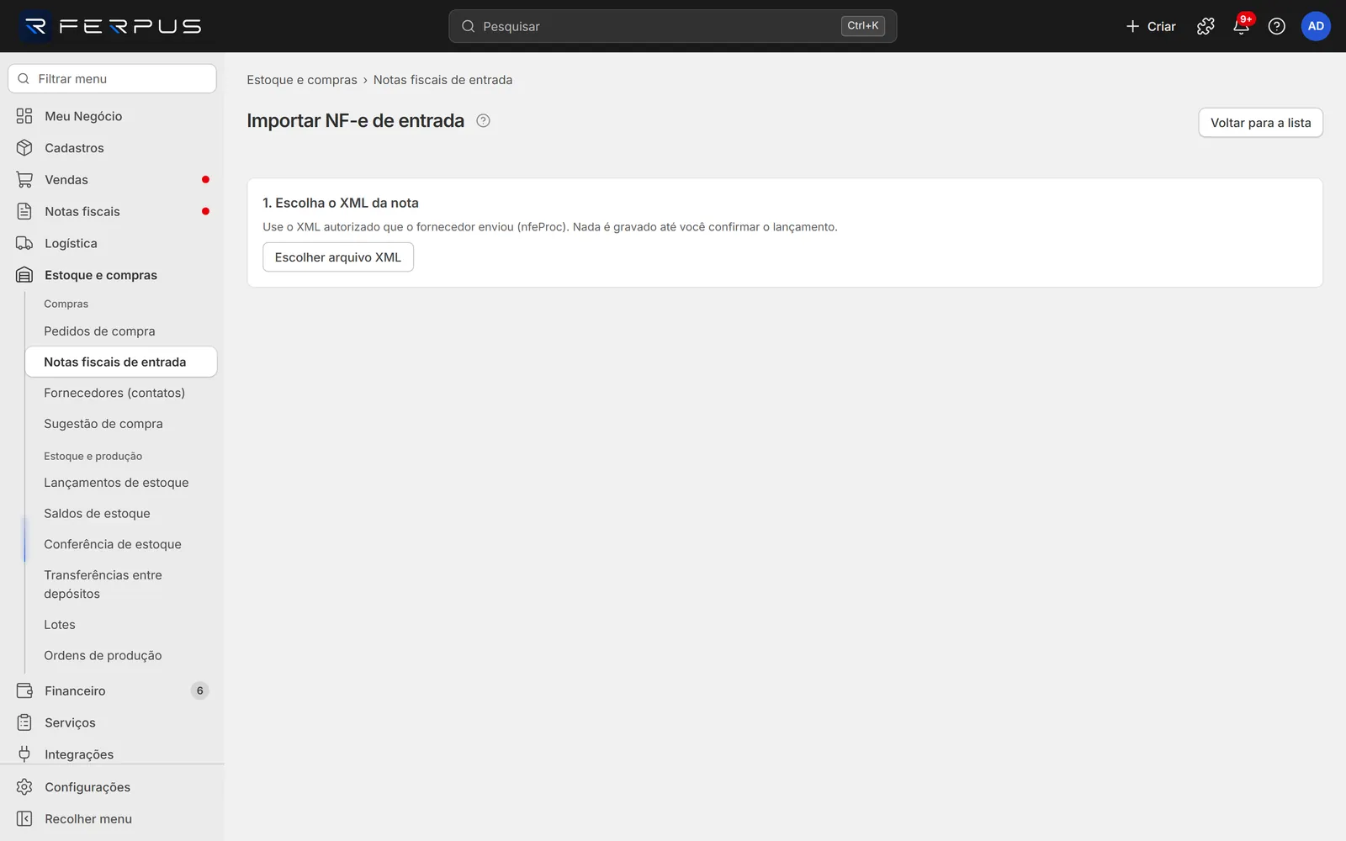Expand the Vendas menu section
Viewport: 1346px width, 841px height.
[112, 180]
